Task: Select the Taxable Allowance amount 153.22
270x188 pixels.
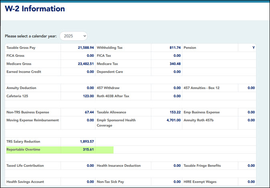Action: pyautogui.click(x=174, y=112)
